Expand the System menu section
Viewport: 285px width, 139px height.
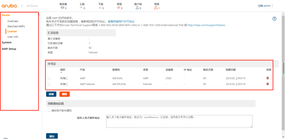click(x=7, y=43)
